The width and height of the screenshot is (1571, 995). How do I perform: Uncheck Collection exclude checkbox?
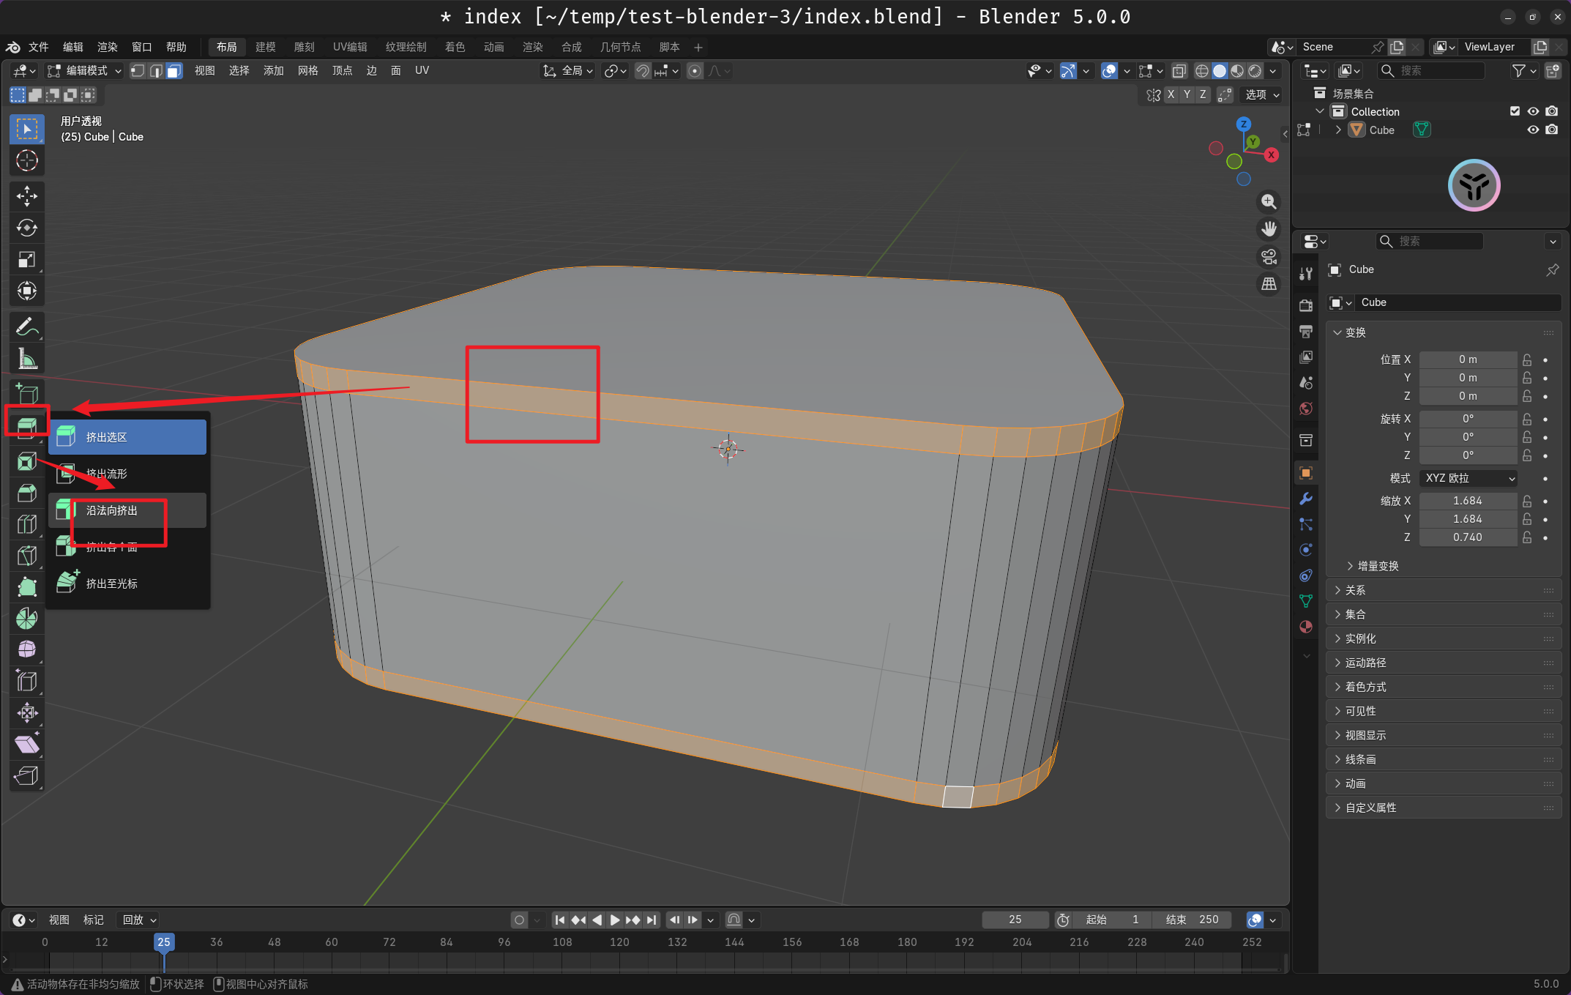click(1515, 111)
